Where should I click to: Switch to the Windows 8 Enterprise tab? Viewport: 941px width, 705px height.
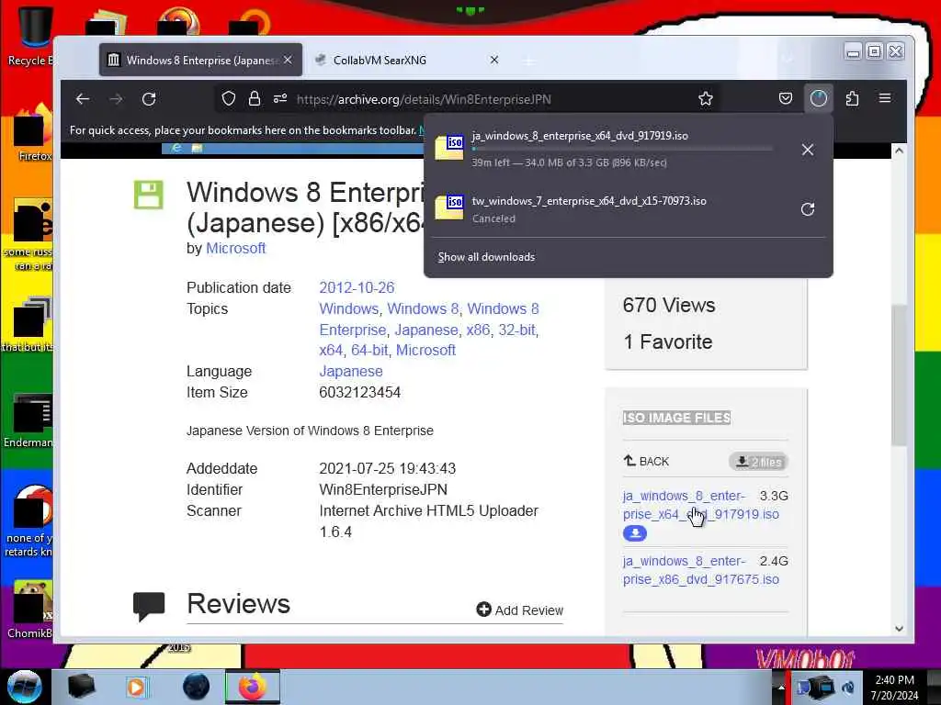[x=200, y=60]
